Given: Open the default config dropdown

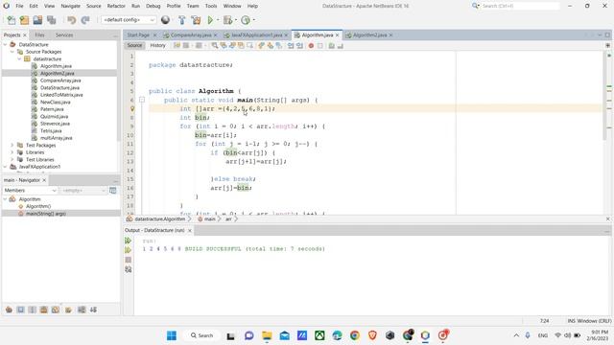Looking at the screenshot, I should point(129,20).
